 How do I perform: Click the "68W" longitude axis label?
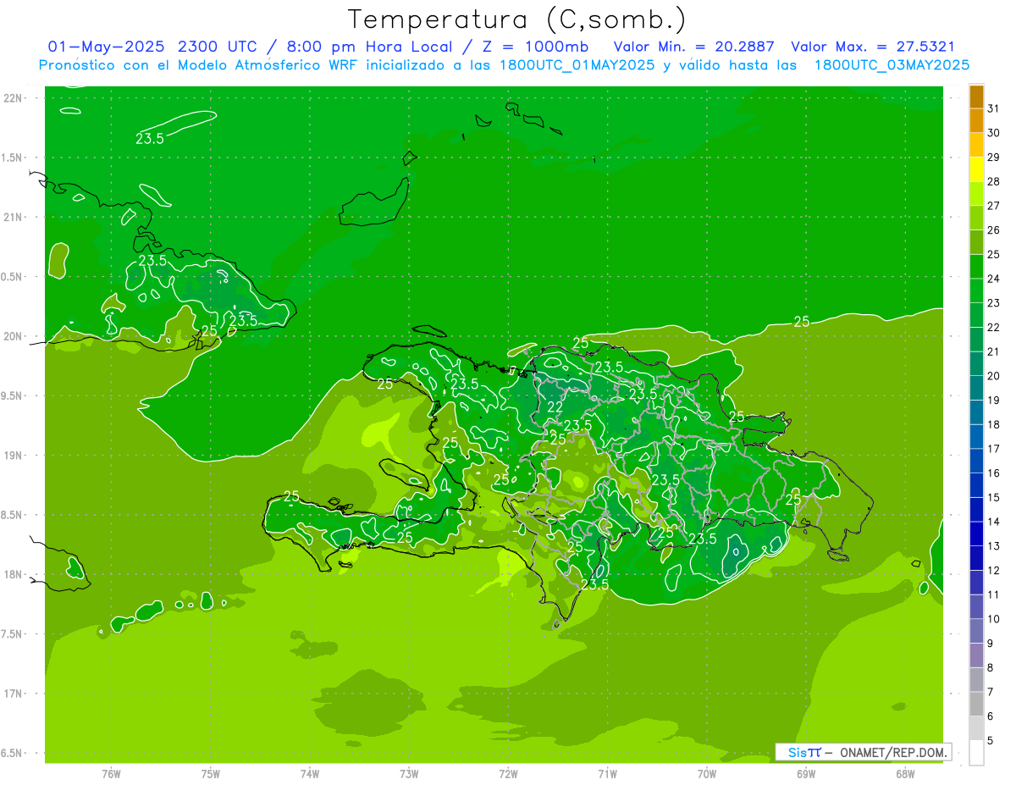point(905,774)
